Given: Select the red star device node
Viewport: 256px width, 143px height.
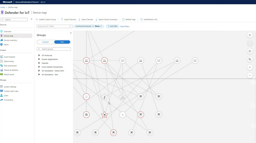Looking at the screenshot, I should (x=104, y=115).
